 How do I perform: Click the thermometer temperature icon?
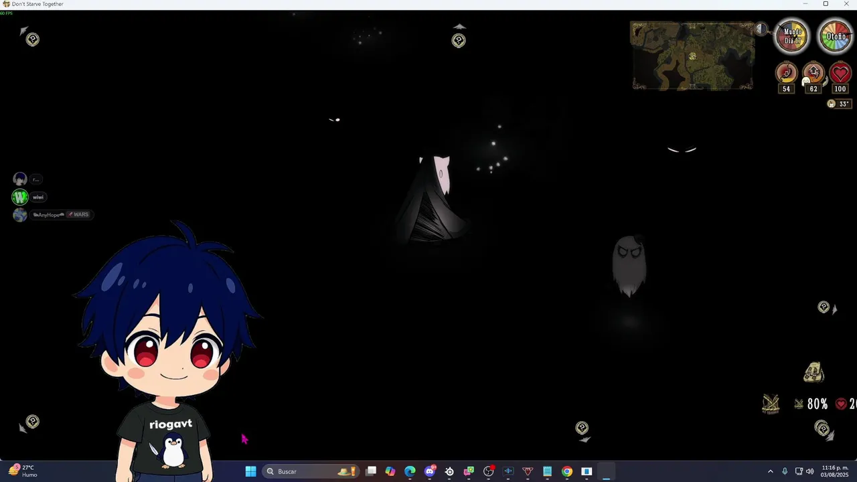(x=831, y=104)
